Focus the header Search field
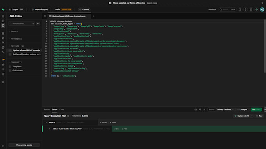Viewport: 266px width, 149px height. [227, 10]
